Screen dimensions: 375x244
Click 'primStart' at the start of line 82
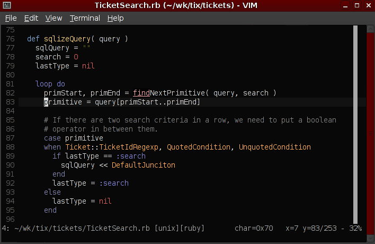click(x=63, y=93)
